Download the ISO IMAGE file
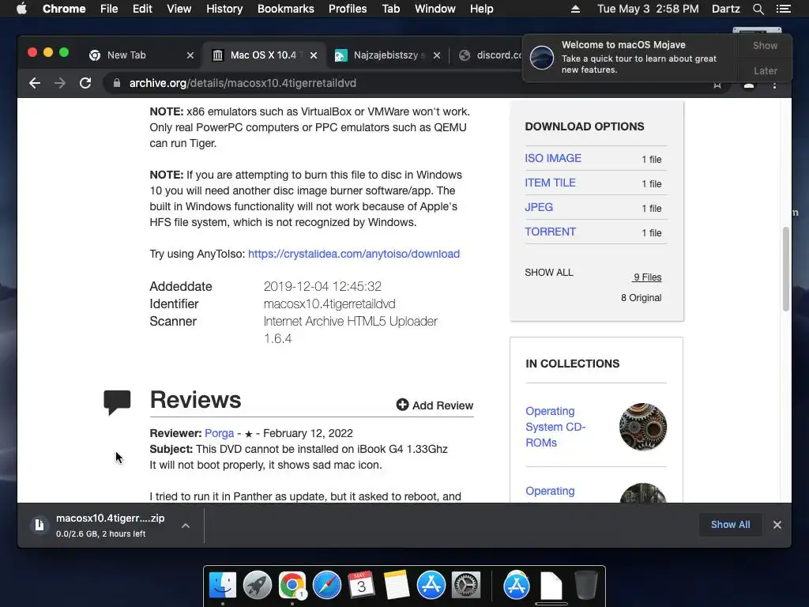This screenshot has width=809, height=607. (x=552, y=158)
